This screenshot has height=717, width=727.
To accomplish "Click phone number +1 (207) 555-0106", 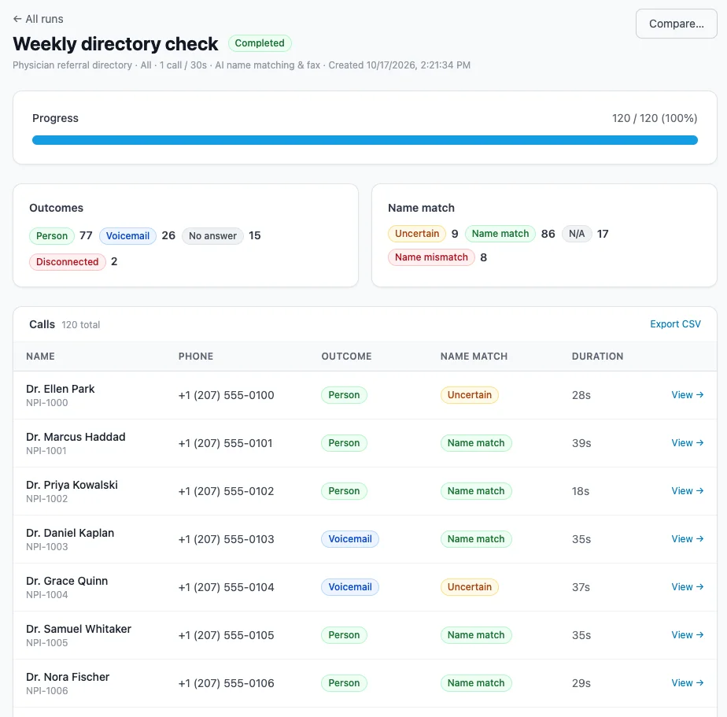I will pos(227,683).
